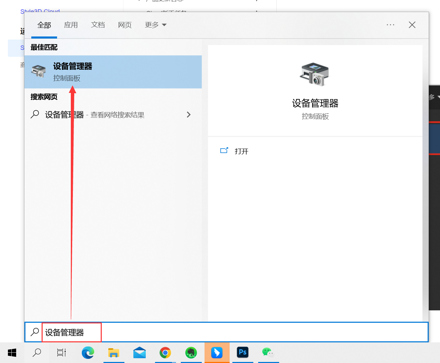Image resolution: width=440 pixels, height=363 pixels.
Task: Switch to the 应用 tab
Action: 71,25
